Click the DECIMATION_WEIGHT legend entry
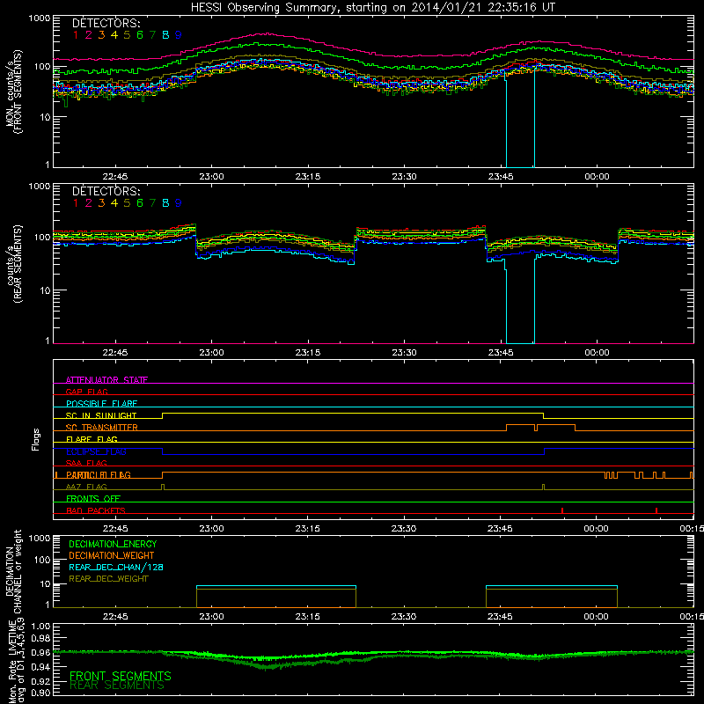Viewport: 704px width, 704px height. pyautogui.click(x=112, y=556)
